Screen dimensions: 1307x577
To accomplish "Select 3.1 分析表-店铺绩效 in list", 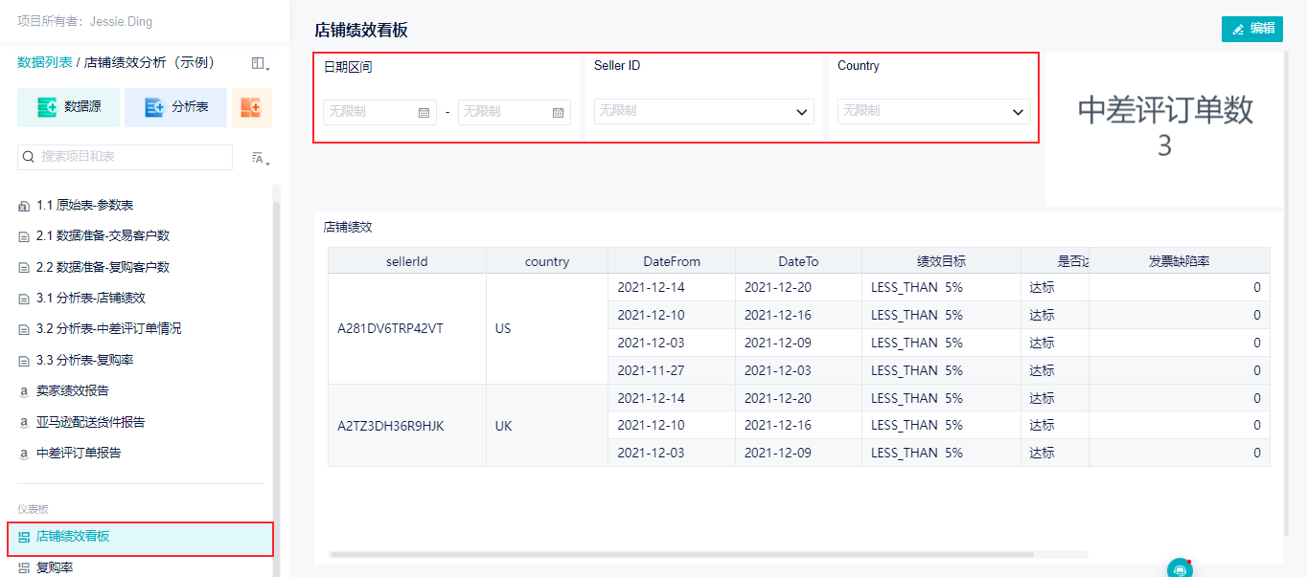I will (x=91, y=298).
